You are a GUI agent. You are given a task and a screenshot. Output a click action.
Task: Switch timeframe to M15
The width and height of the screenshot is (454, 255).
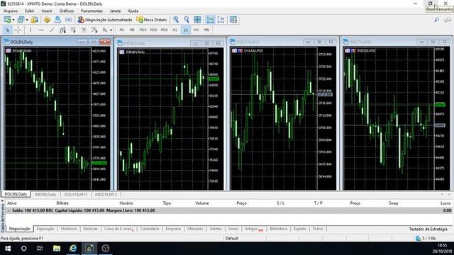click(153, 30)
